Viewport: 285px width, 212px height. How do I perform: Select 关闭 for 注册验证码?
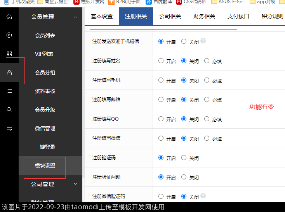point(184,158)
